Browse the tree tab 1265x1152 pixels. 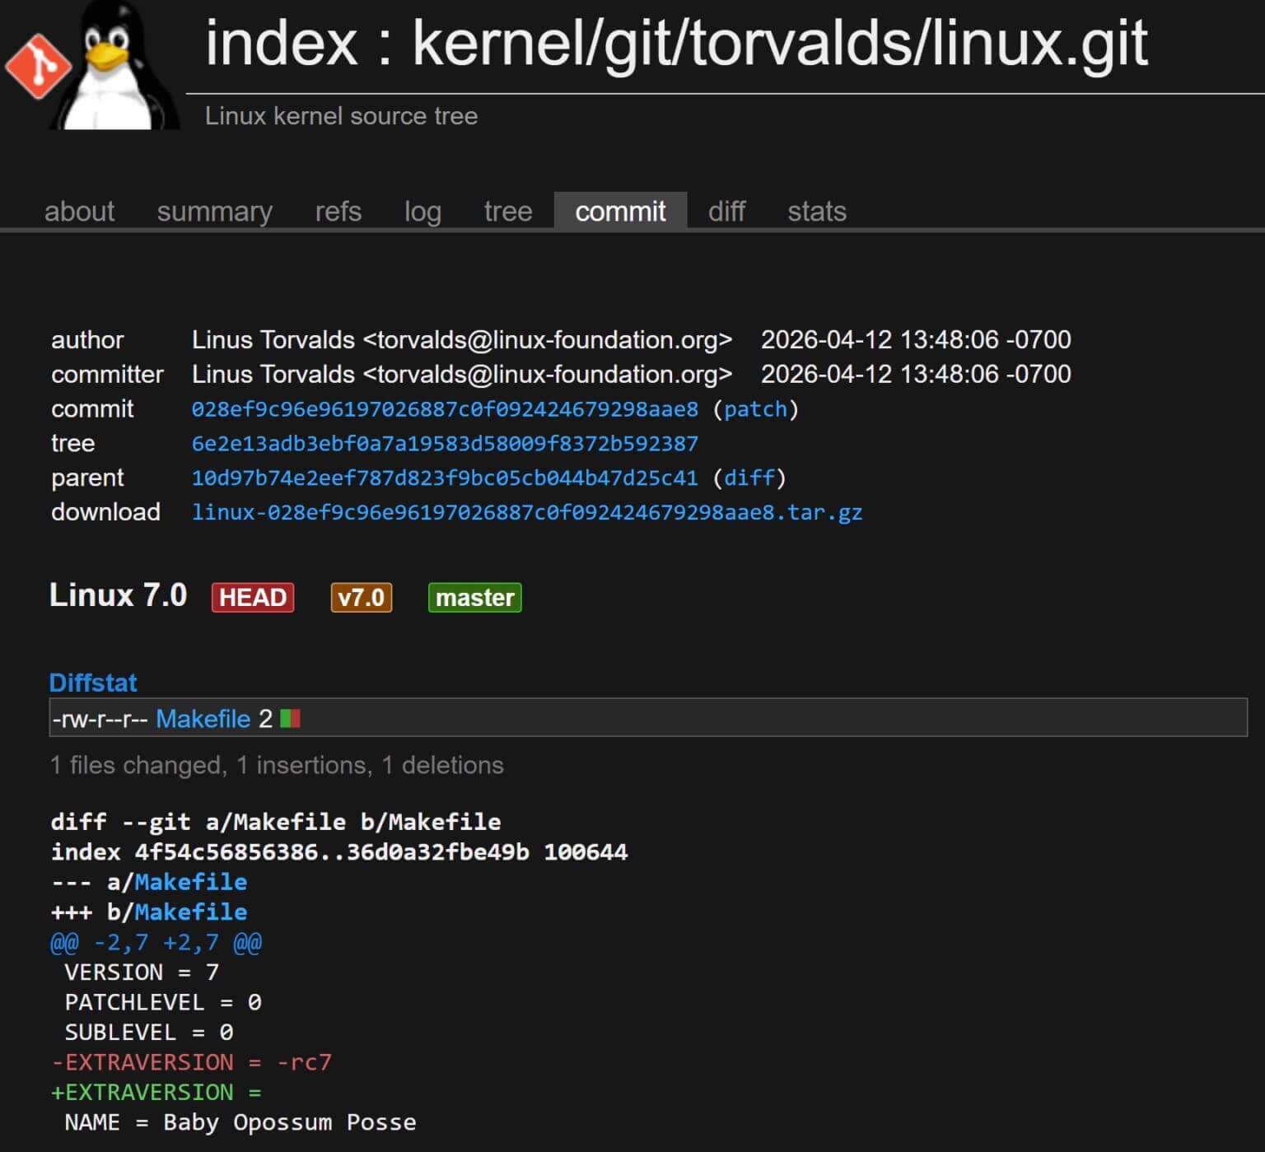(x=507, y=212)
